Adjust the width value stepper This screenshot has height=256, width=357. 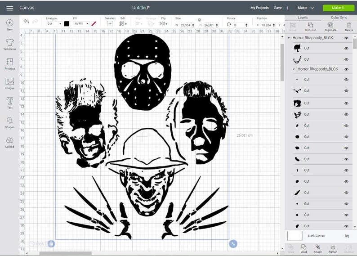pyautogui.click(x=193, y=25)
